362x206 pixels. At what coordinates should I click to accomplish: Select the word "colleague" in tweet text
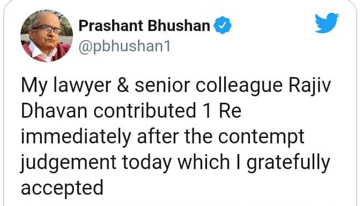239,86
